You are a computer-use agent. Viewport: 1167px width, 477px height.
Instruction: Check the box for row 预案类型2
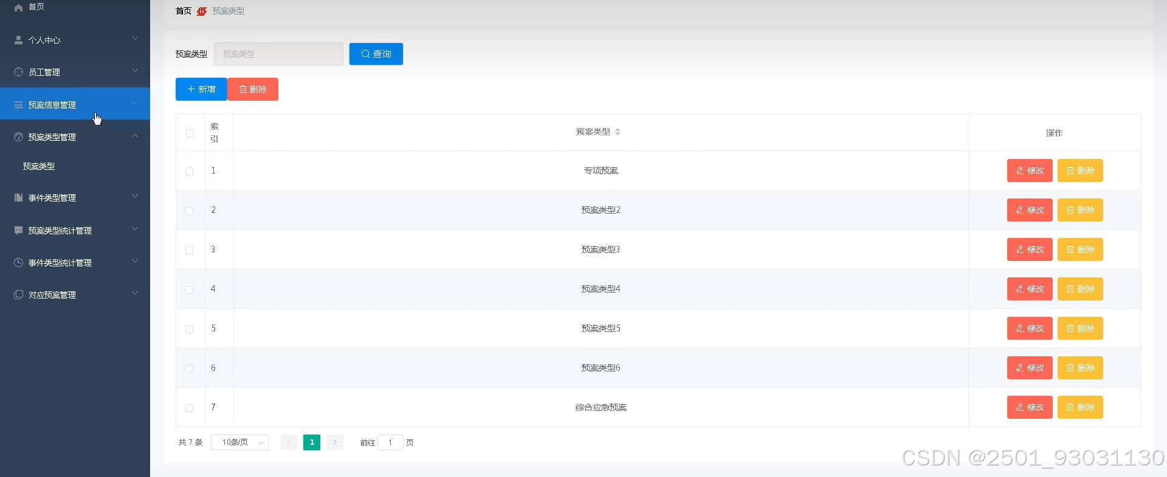point(190,211)
